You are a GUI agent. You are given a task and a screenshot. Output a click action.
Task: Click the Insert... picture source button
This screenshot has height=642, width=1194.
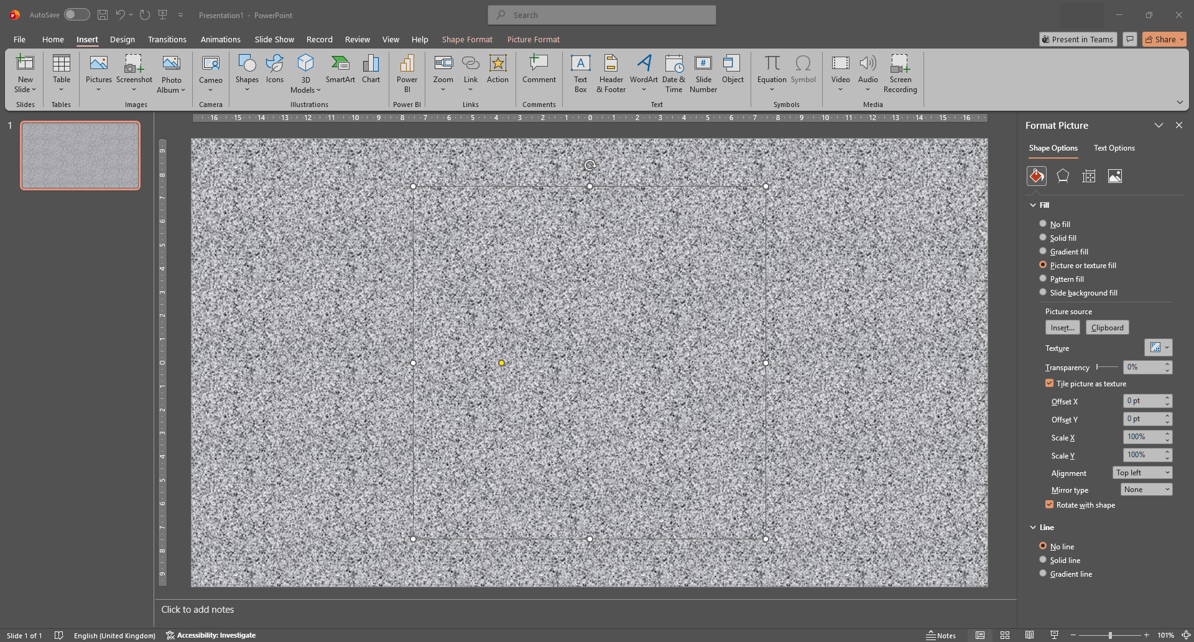click(x=1062, y=327)
